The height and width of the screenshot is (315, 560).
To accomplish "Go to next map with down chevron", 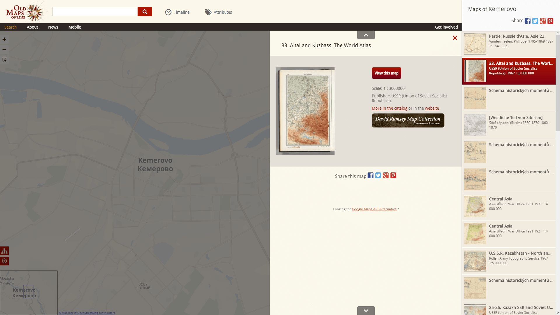I will click(x=366, y=311).
